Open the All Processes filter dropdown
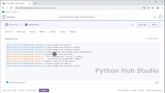Image resolution: width=165 pixels, height=93 pixels. (x=152, y=39)
